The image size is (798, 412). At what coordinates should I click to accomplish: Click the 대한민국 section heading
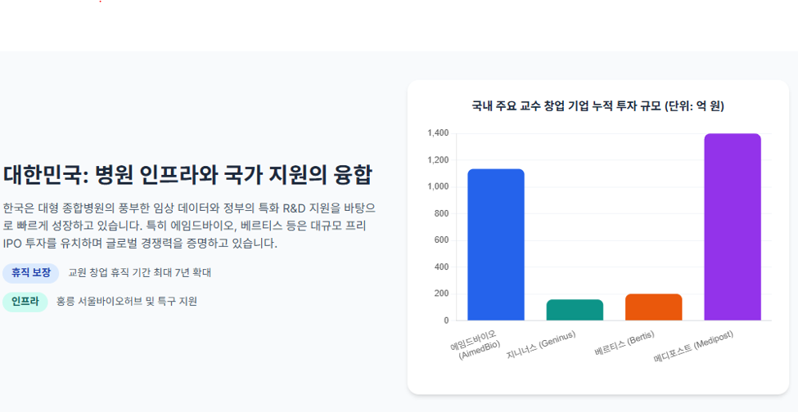187,175
